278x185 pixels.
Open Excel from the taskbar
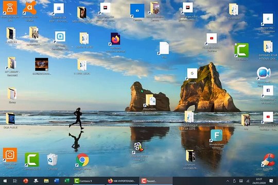67,181
